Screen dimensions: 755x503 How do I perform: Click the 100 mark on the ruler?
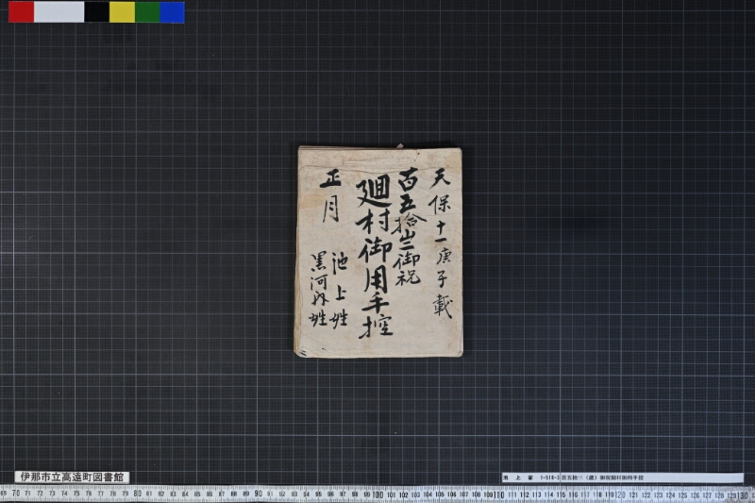(x=377, y=494)
